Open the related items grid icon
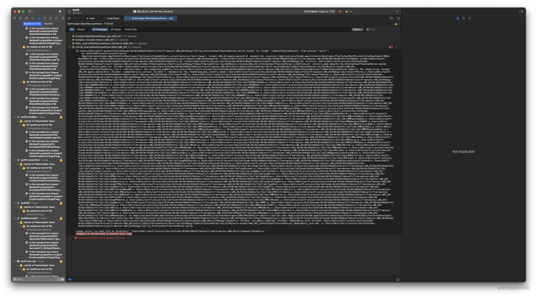The width and height of the screenshot is (537, 297). pyautogui.click(x=69, y=18)
